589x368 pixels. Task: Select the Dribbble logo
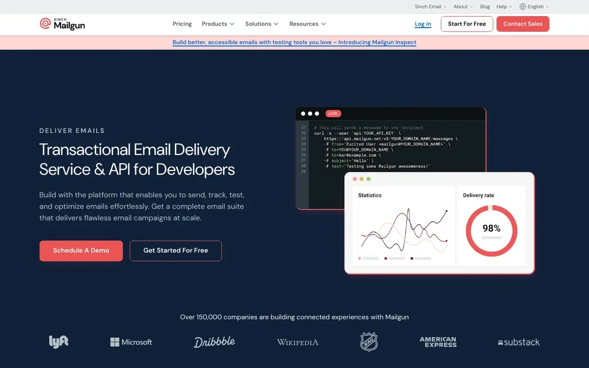(x=214, y=341)
